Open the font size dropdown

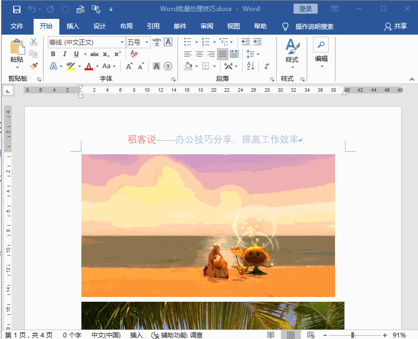147,43
